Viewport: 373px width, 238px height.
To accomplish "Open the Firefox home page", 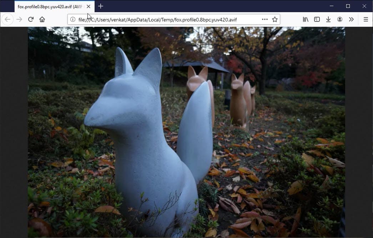I will (x=42, y=19).
